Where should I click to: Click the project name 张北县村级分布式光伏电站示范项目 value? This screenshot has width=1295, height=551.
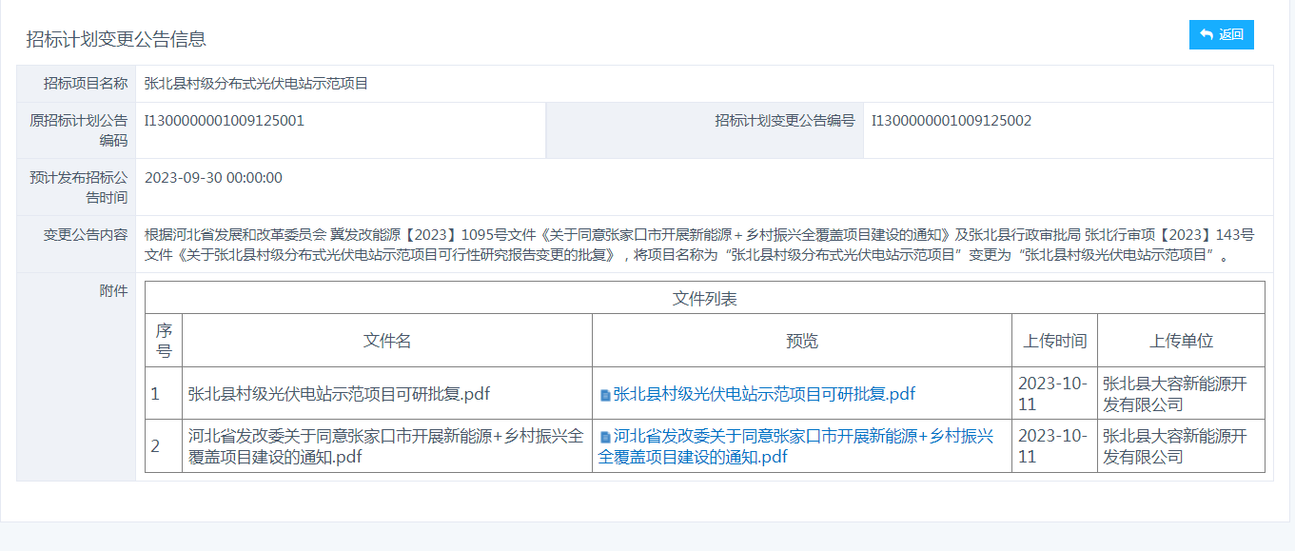(256, 84)
